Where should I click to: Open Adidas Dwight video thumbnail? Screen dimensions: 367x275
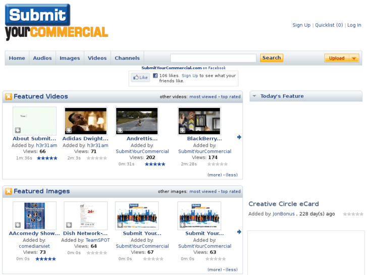86,121
